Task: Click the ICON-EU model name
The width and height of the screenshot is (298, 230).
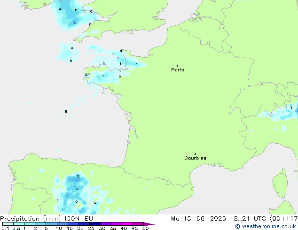Action: pyautogui.click(x=79, y=219)
